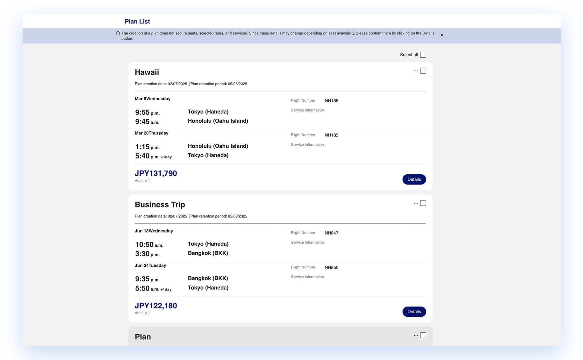Screen dimensions: 583x360
Task: Mark the checkbox on the Plan card
Action: pyautogui.click(x=423, y=335)
